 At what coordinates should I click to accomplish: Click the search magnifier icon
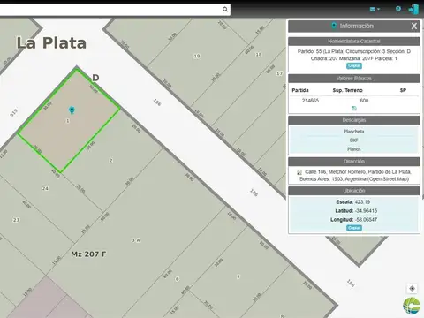(x=225, y=10)
